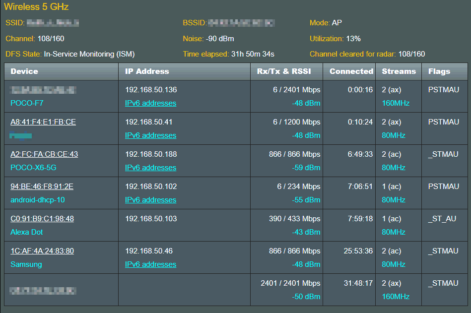471x313 pixels.
Task: Open the 94:BE:46:F8:91:2E MAC link
Action: pyautogui.click(x=42, y=187)
